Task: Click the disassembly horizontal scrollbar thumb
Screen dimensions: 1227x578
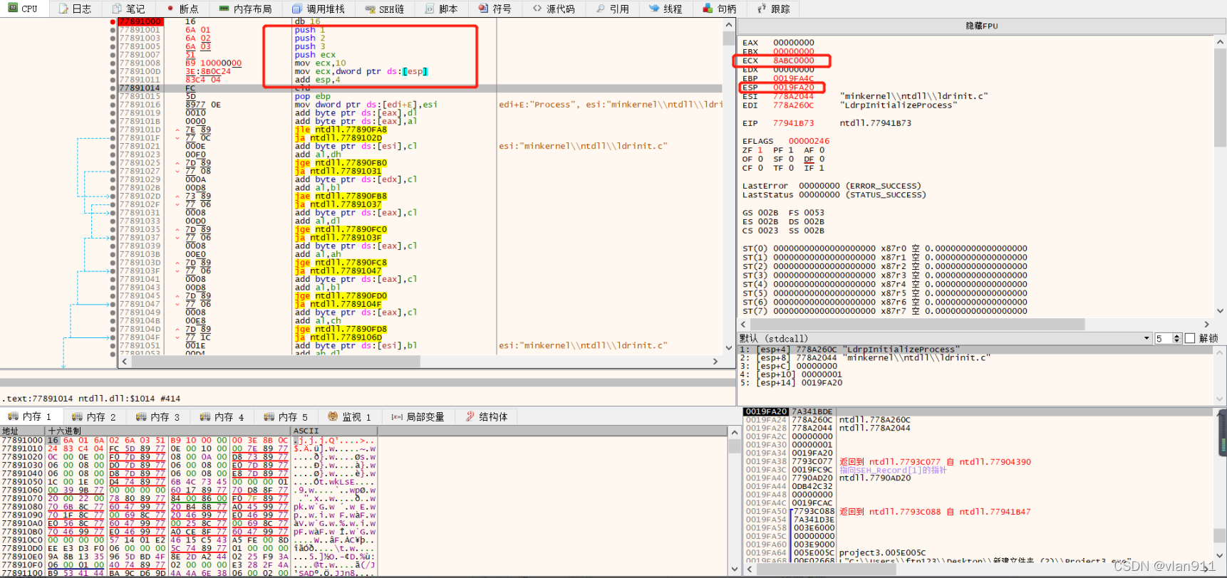Action: [x=275, y=362]
